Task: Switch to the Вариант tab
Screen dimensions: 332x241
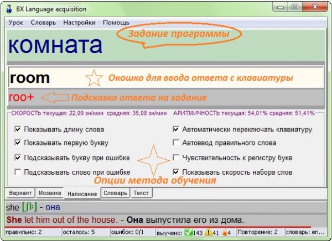Action: [x=20, y=193]
